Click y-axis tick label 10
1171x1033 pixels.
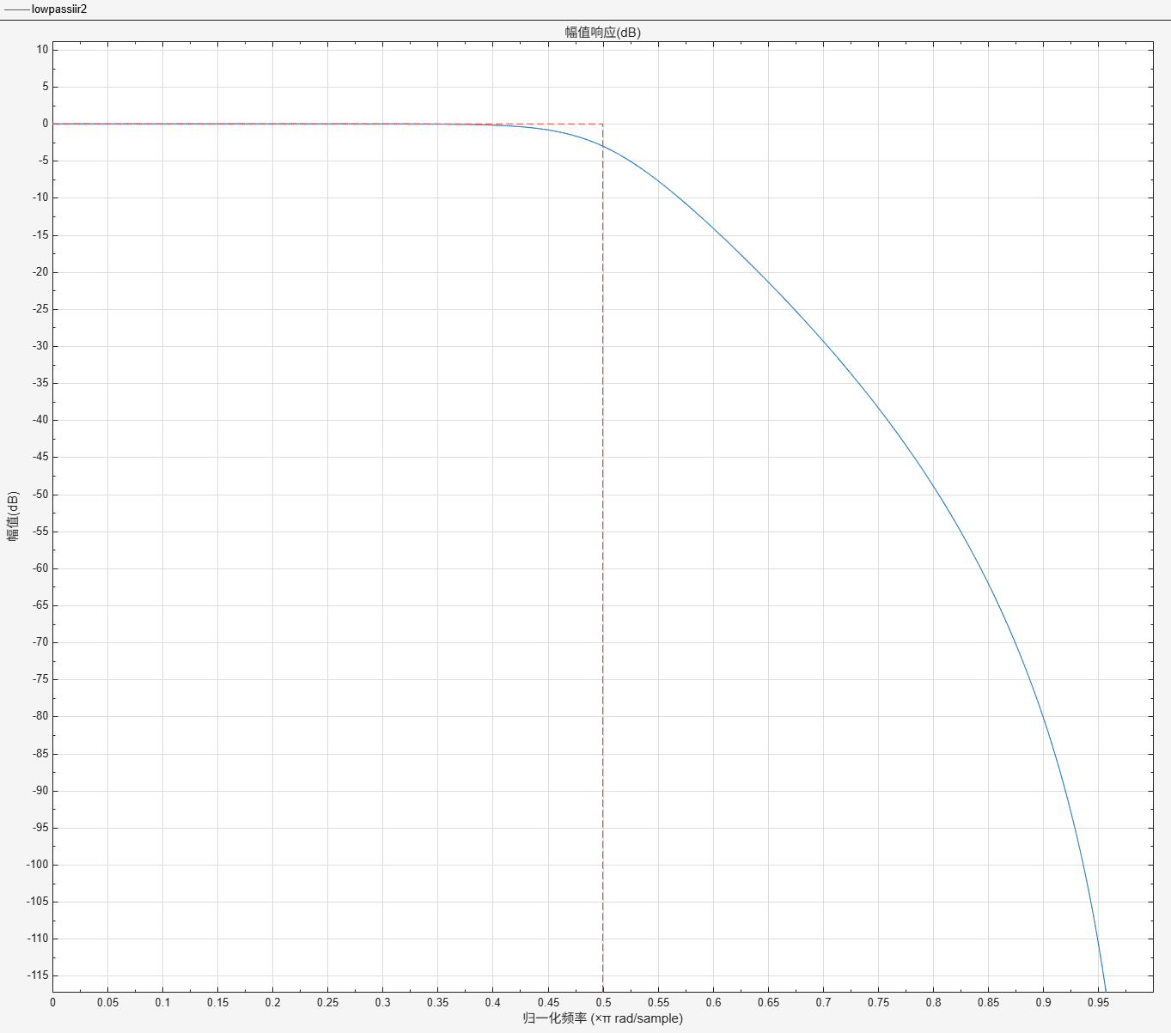pos(42,50)
